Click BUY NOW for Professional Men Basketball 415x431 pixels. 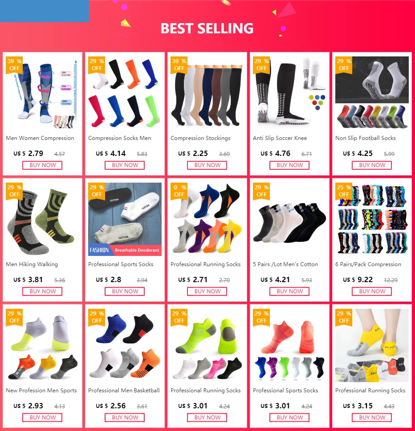tap(125, 418)
